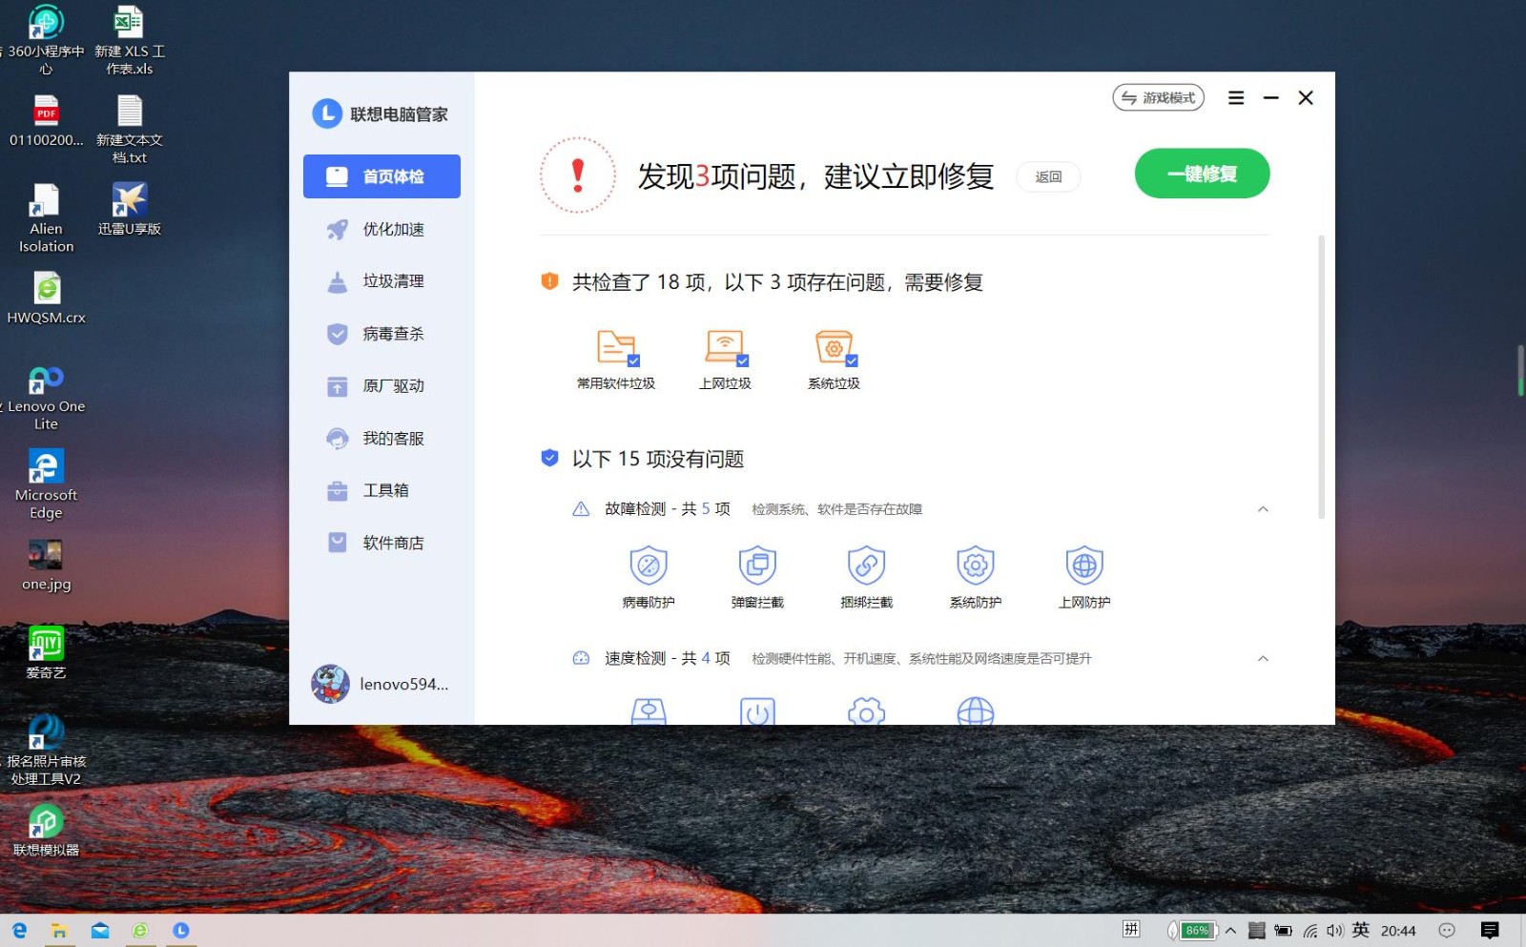The image size is (1526, 947).
Task: Click the 病毒防护 shield icon
Action: pos(649,566)
